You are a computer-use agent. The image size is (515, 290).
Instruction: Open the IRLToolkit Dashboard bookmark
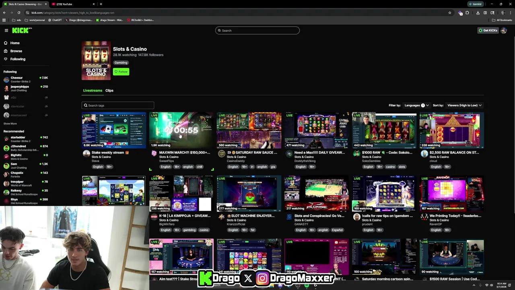[x=140, y=20]
